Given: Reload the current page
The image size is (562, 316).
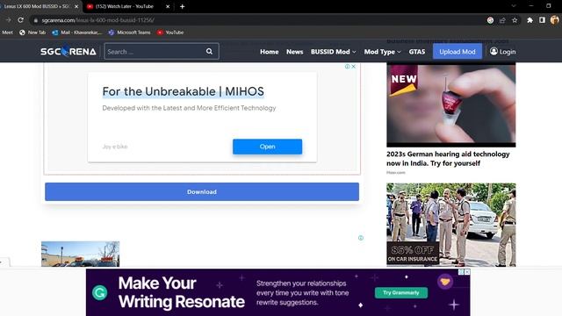Looking at the screenshot, I should click(x=21, y=20).
